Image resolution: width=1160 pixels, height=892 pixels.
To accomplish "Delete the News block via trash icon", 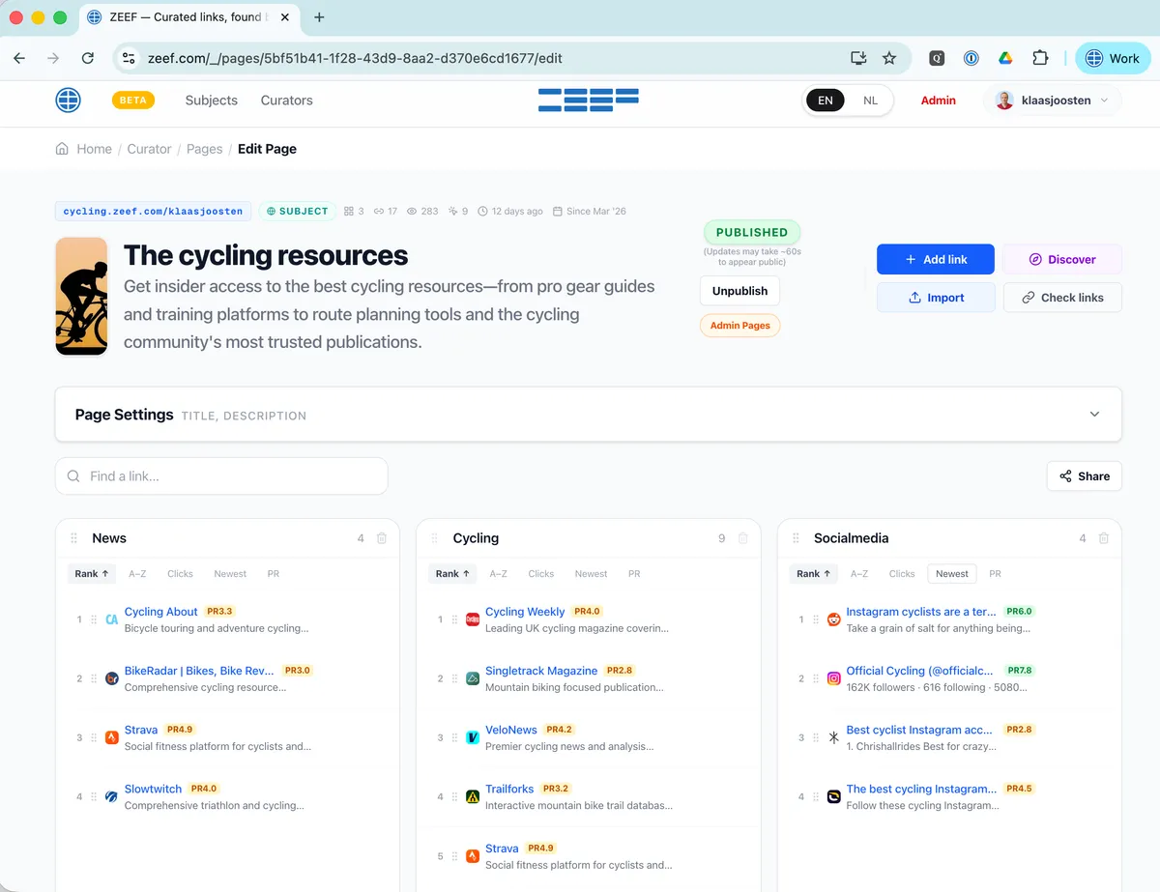I will [x=382, y=538].
